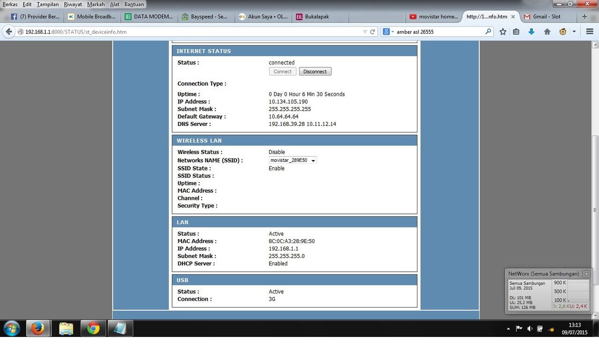Launch Chrome from the taskbar
The image size is (599, 351).
[93, 329]
